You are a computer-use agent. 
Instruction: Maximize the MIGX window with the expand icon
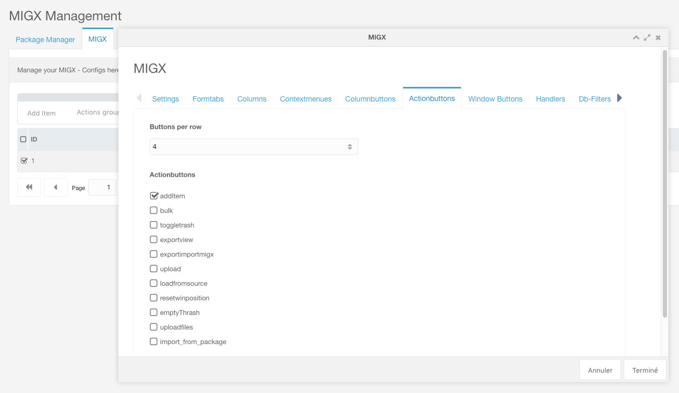click(647, 37)
